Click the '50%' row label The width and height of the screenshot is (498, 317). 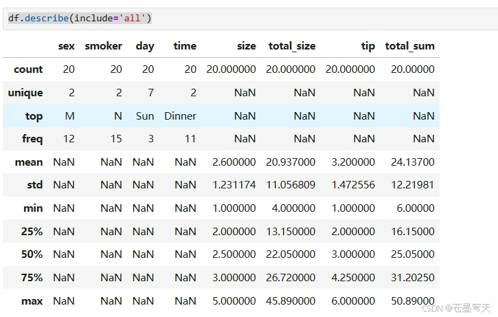32,254
